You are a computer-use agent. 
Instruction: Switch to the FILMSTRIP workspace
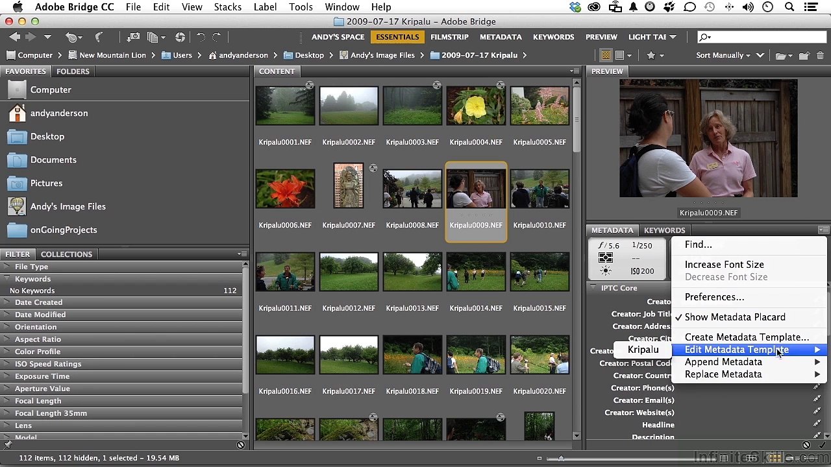449,37
